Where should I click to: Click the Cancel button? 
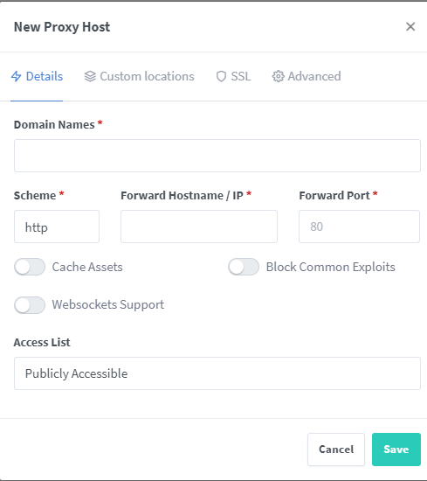(x=336, y=450)
